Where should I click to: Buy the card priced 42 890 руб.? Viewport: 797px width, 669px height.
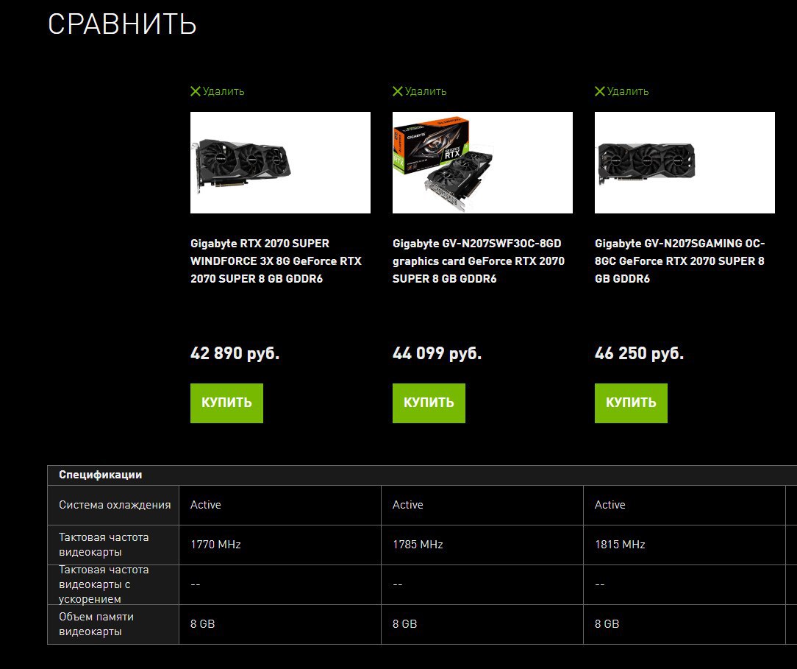(226, 403)
